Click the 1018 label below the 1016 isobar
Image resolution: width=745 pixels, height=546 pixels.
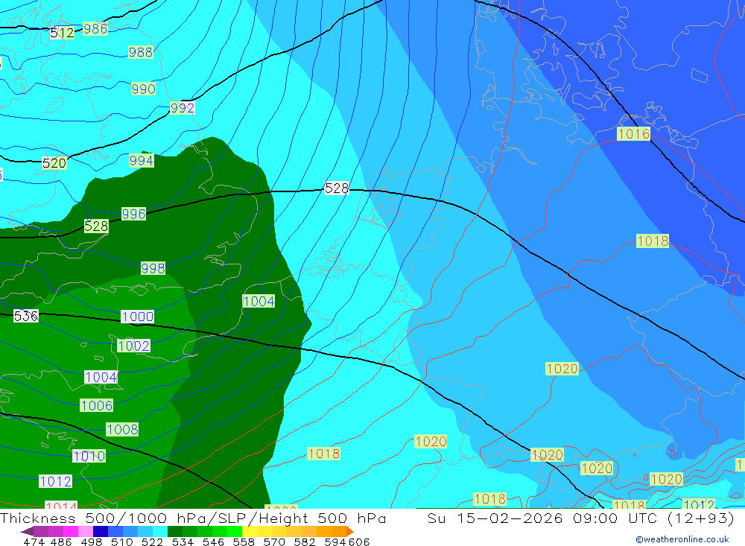(653, 241)
